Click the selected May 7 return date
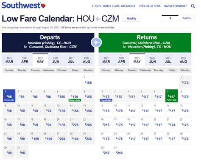 171,96
